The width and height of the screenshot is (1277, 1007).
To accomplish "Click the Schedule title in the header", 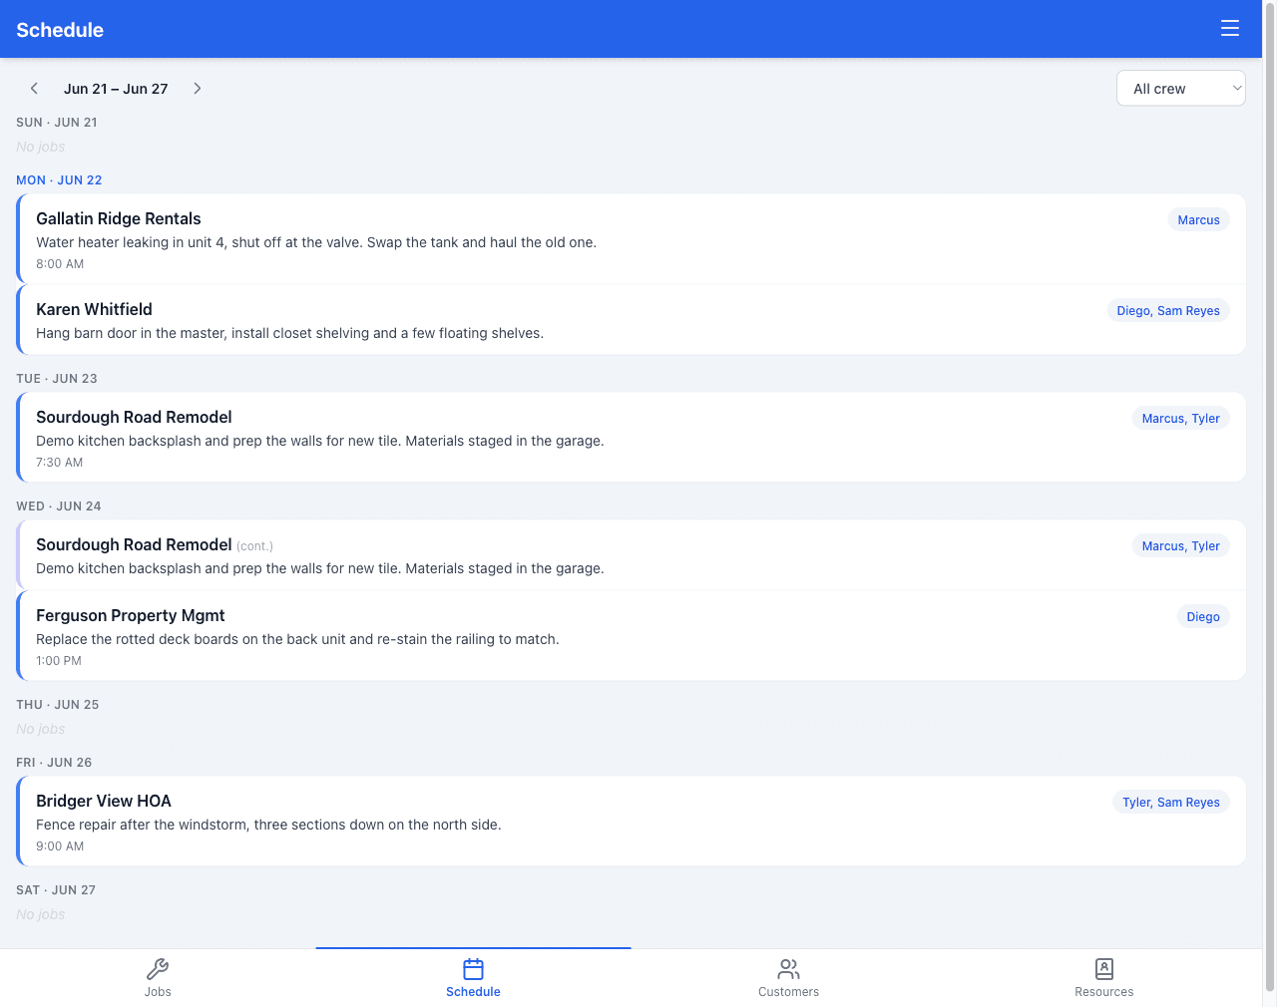I will (x=60, y=30).
